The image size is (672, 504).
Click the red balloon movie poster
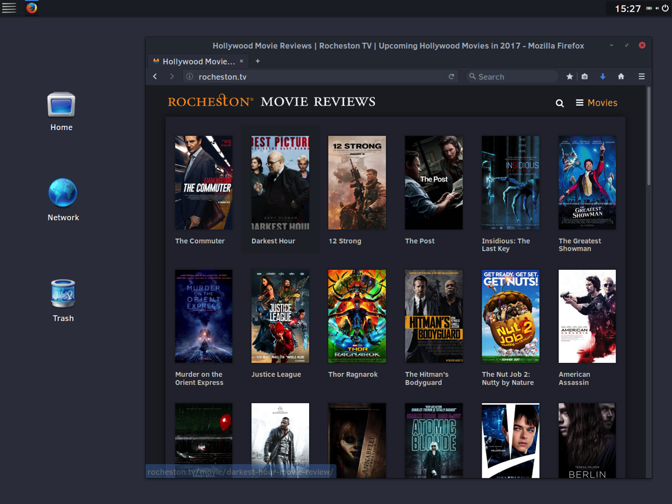pos(204,434)
